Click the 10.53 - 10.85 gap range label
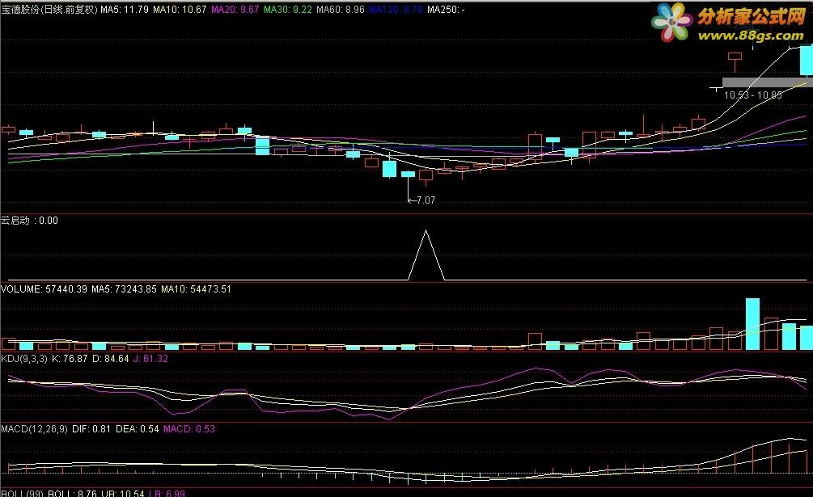The width and height of the screenshot is (813, 497). click(753, 95)
